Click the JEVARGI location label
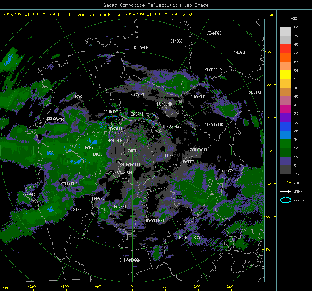This screenshot has height=291, width=312. point(214,33)
